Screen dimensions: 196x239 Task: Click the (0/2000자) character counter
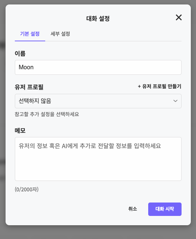(27, 189)
